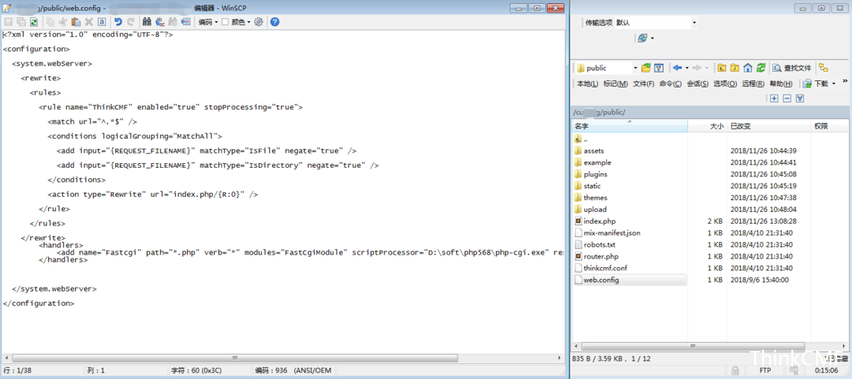Click the invert selection icon

[x=800, y=98]
